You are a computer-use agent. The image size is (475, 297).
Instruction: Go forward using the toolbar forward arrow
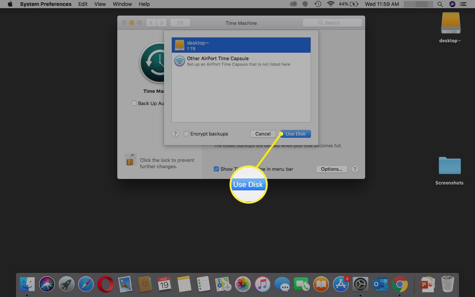(x=161, y=23)
